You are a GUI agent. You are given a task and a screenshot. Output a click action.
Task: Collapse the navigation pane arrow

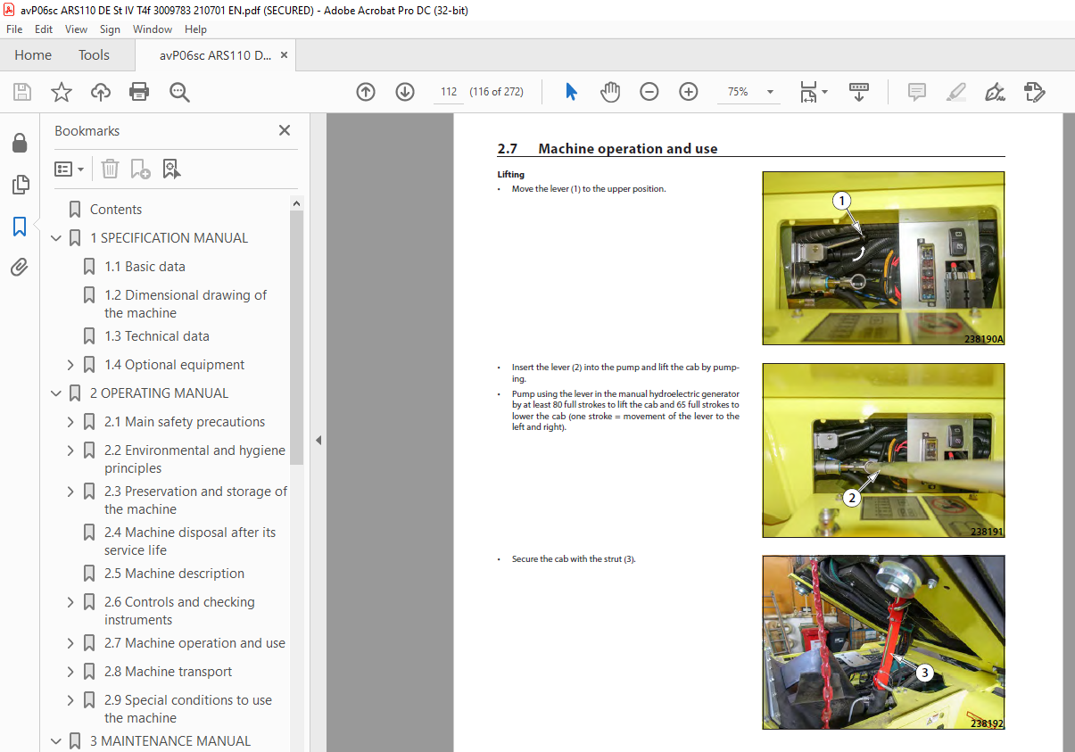click(x=318, y=440)
